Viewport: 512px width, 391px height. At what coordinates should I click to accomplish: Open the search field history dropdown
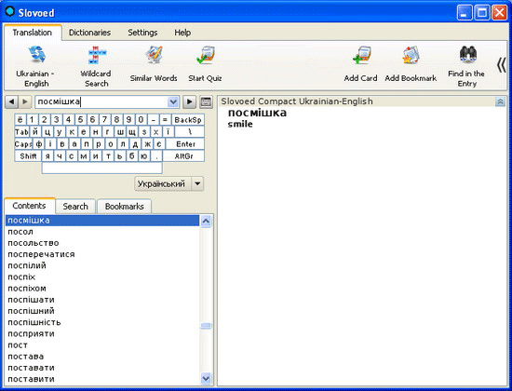pos(173,101)
